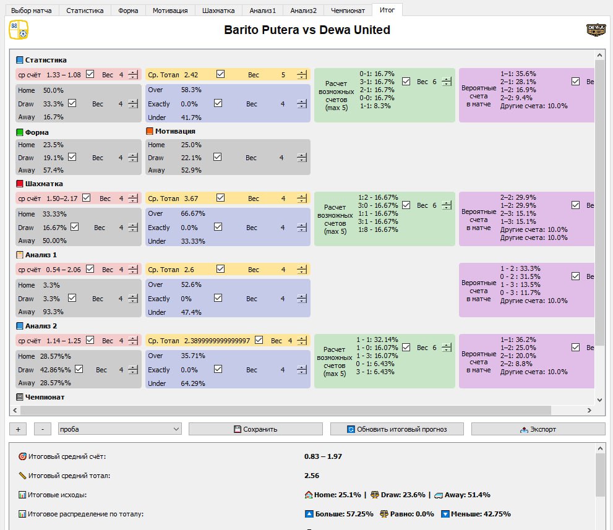
Task: Click the target icon beside Итоговый средний счёт
Action: [23, 456]
